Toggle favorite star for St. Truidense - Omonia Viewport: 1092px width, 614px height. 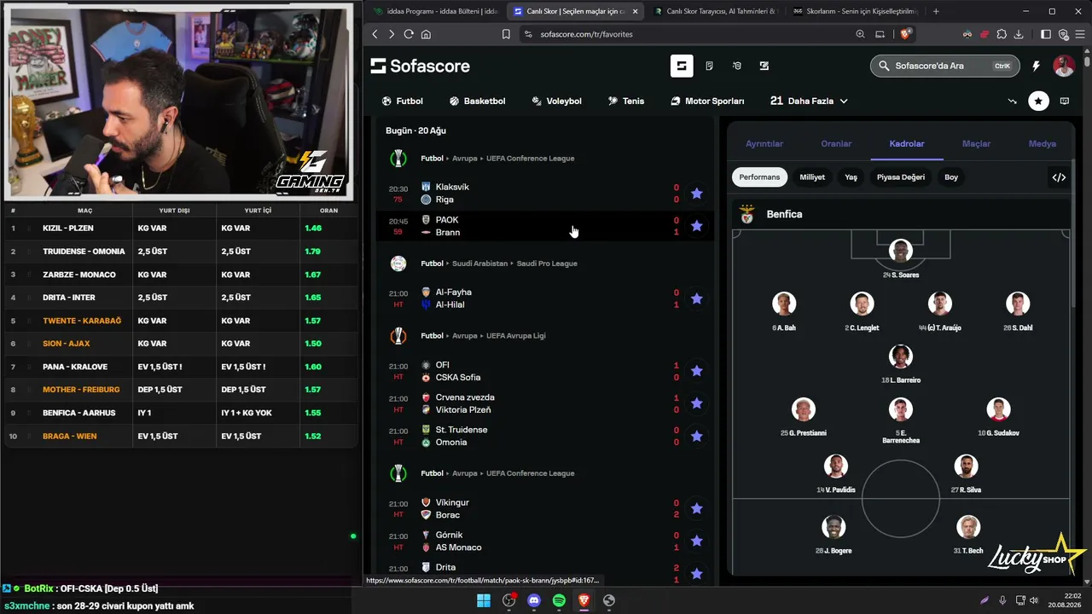coord(697,436)
